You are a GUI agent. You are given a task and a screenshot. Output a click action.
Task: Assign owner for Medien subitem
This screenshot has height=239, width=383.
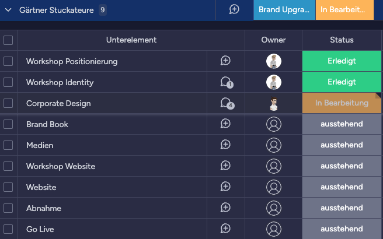[273, 145]
